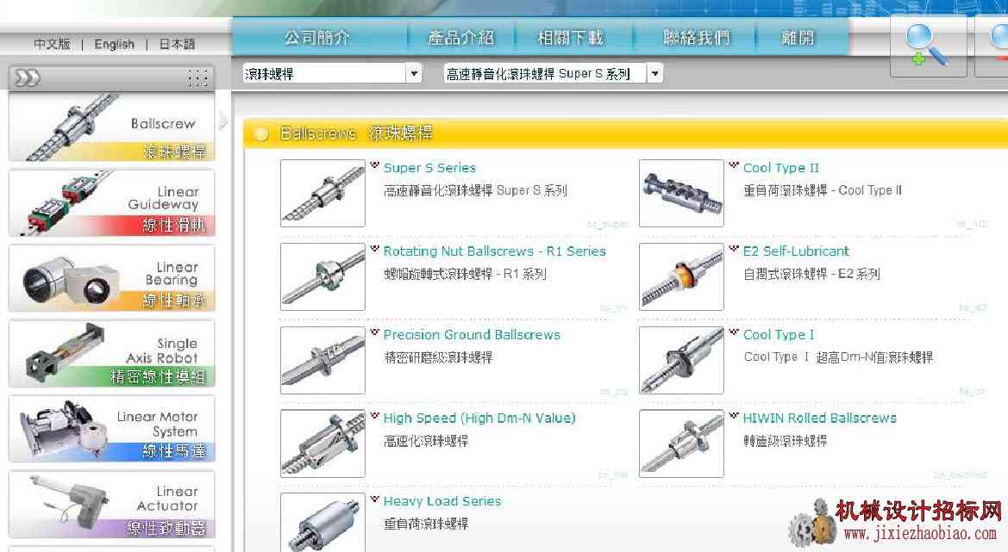Click the yellow bullet in the Ballscrews header
This screenshot has height=552, width=1008.
click(261, 134)
